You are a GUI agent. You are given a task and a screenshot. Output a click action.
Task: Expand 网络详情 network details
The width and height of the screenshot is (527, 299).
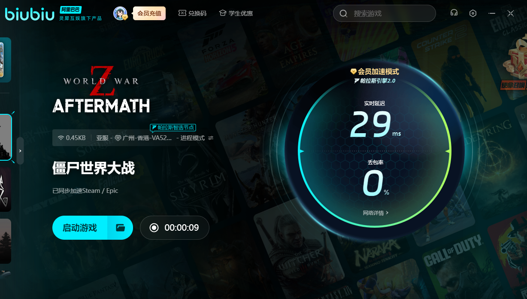[376, 213]
